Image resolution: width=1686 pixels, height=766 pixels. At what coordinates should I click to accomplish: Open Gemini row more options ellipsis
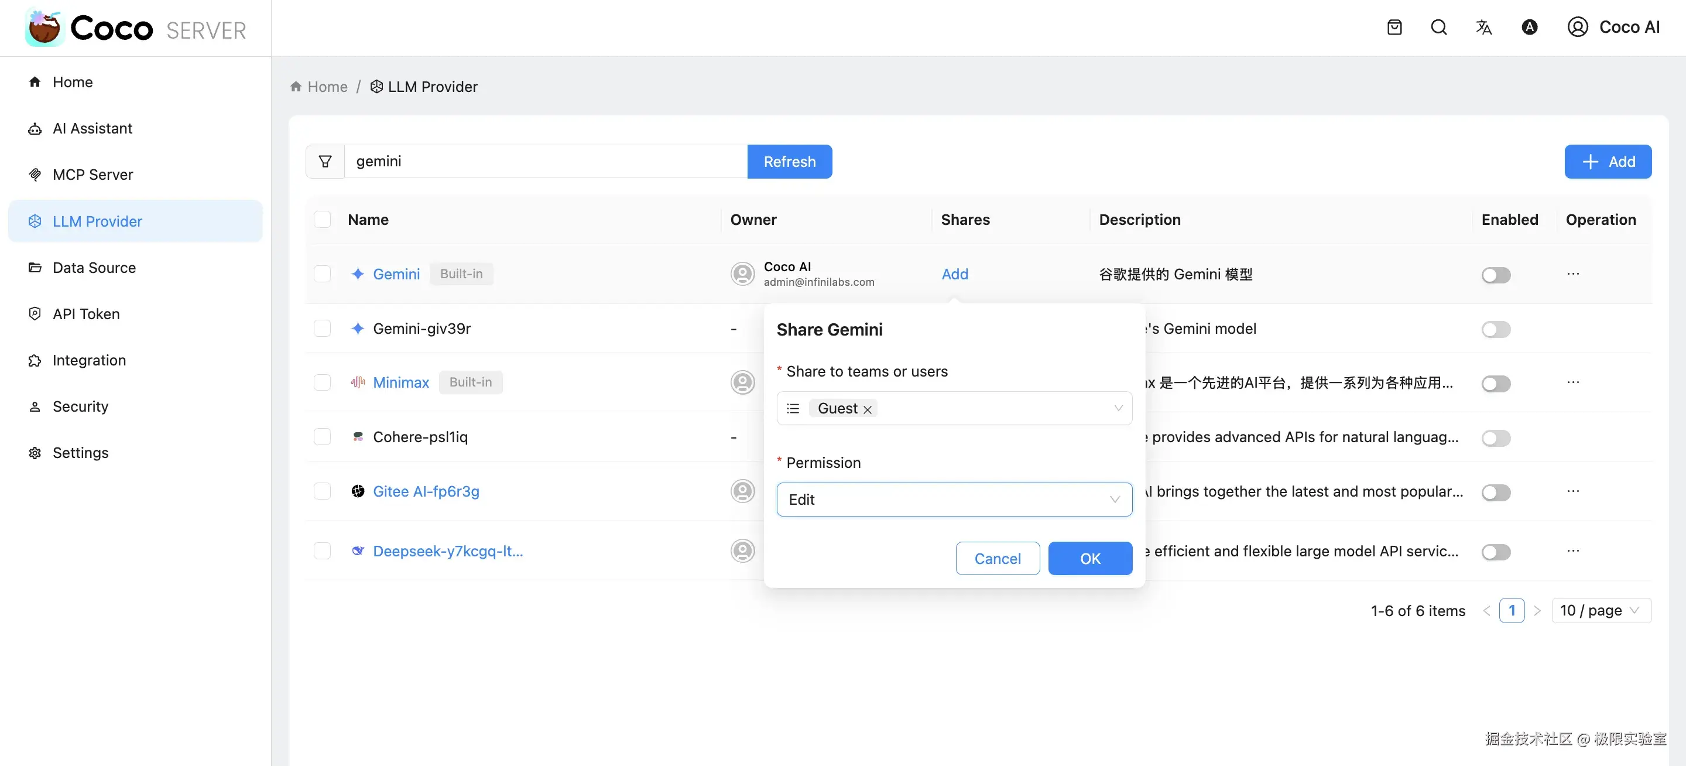1573,273
